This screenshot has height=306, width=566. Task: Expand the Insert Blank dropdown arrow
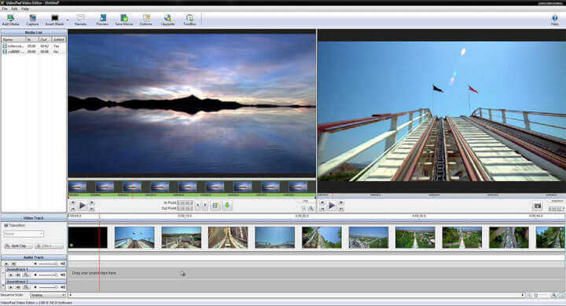pos(67,20)
